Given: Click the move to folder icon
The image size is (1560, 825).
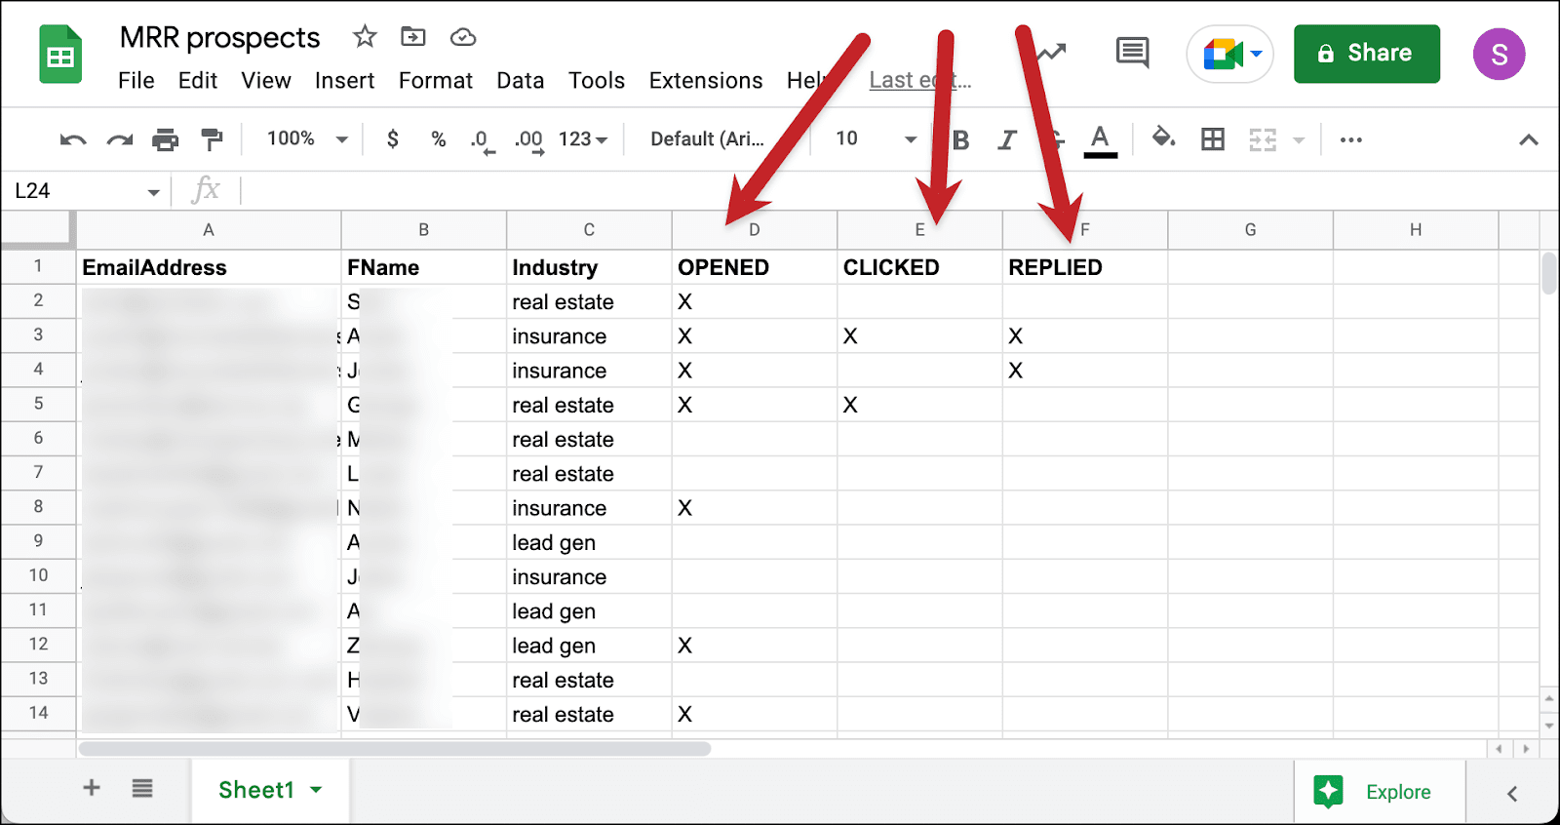Looking at the screenshot, I should tap(413, 37).
